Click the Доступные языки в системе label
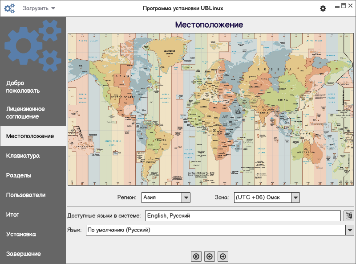This screenshot has width=356, height=264. tap(104, 216)
